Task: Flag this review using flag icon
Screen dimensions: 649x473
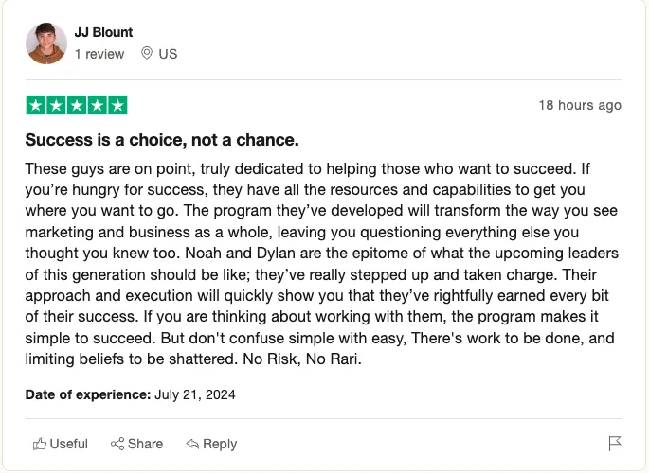Action: 615,444
